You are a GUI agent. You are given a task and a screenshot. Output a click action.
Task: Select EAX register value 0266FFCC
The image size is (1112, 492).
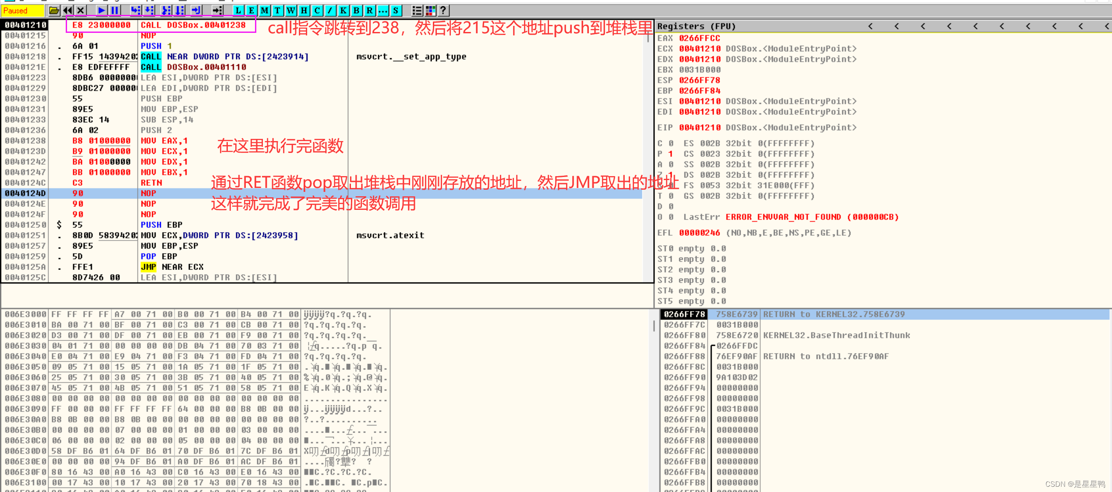pos(700,38)
